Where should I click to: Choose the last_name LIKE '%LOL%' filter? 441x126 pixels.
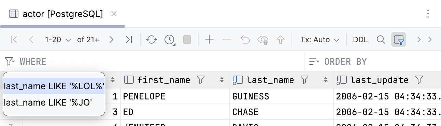pyautogui.click(x=54, y=86)
